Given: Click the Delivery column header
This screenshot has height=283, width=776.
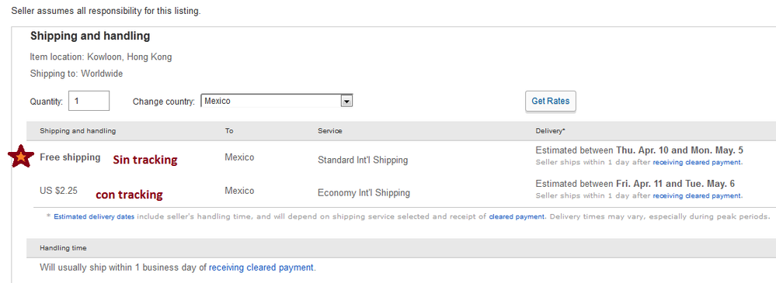Looking at the screenshot, I should click(x=550, y=131).
